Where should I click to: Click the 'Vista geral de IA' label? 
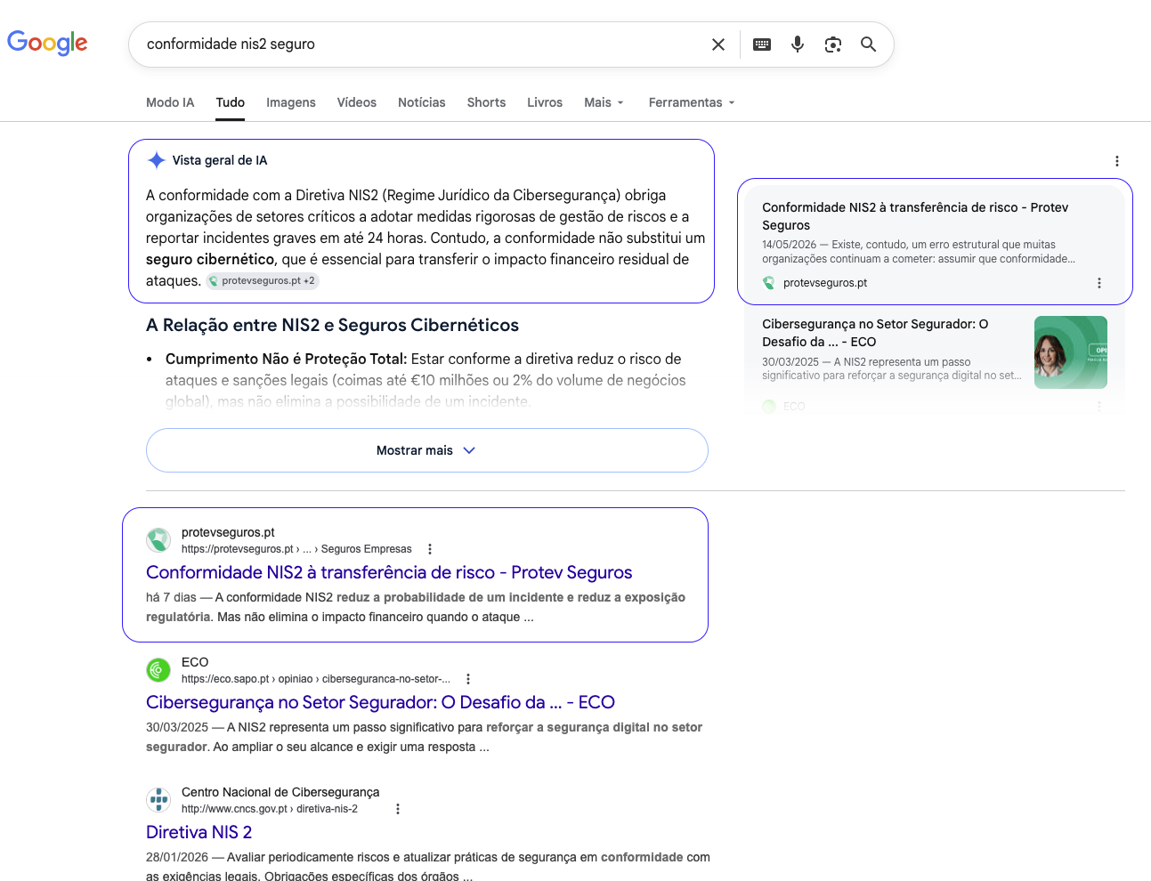[220, 160]
